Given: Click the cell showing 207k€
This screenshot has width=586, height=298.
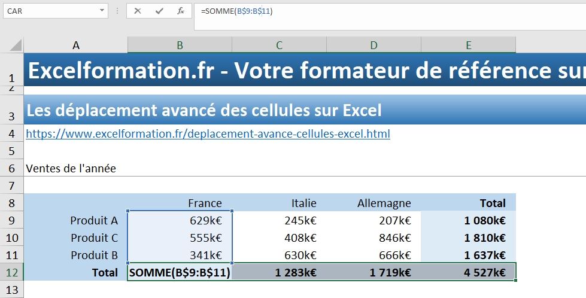Looking at the screenshot, I should [374, 220].
